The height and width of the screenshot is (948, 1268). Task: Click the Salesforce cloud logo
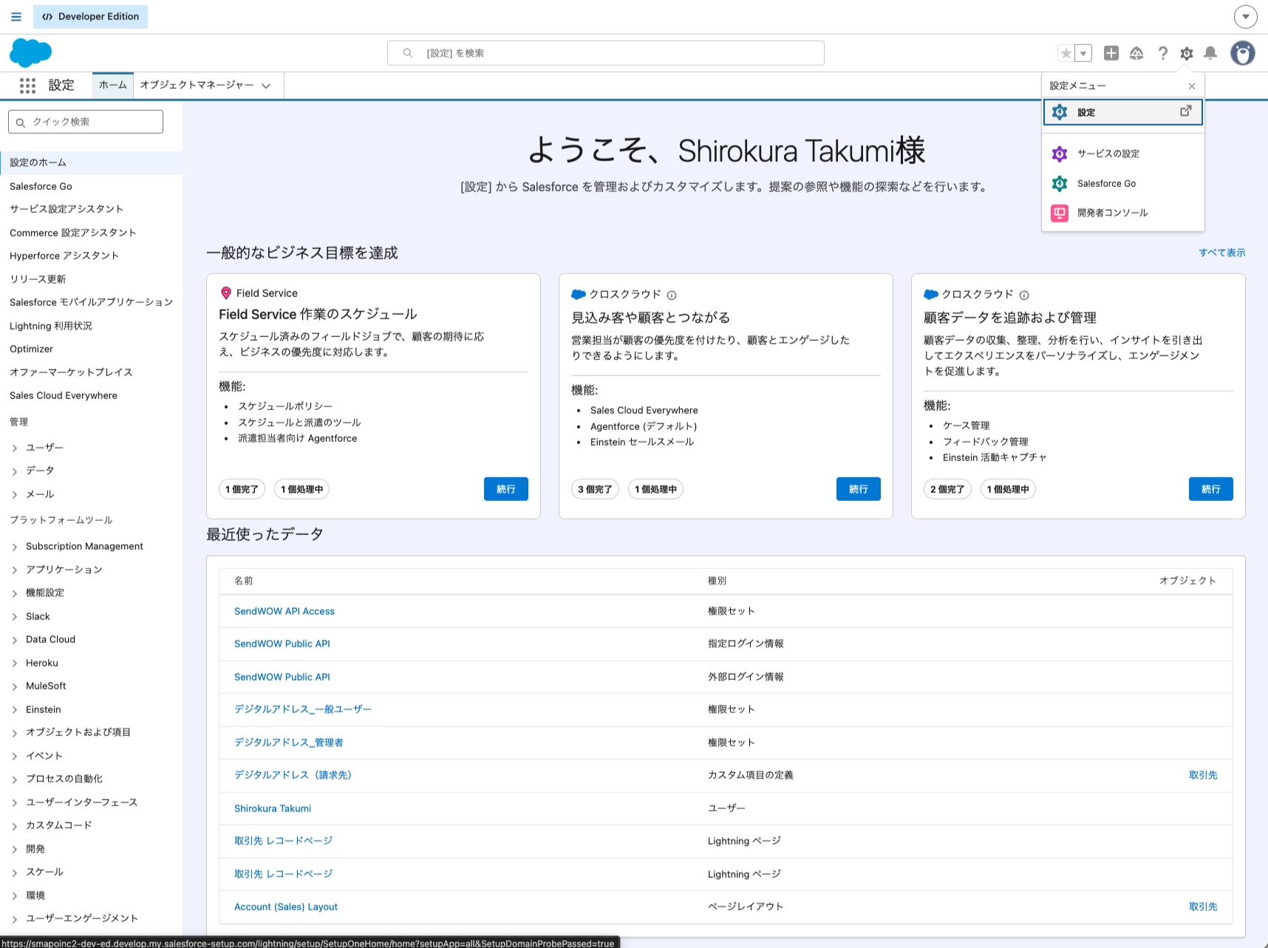click(30, 52)
